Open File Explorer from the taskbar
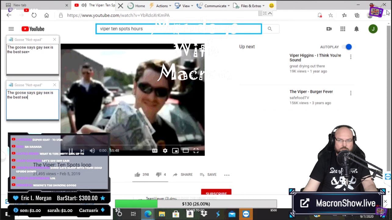392x220 pixels. click(162, 214)
